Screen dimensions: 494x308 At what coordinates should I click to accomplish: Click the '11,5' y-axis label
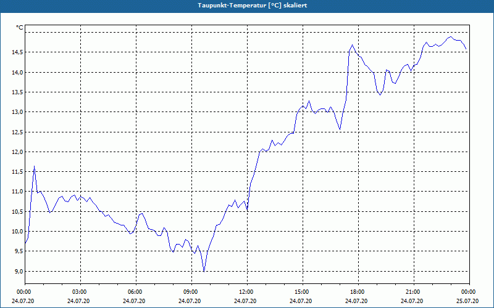[17, 172]
